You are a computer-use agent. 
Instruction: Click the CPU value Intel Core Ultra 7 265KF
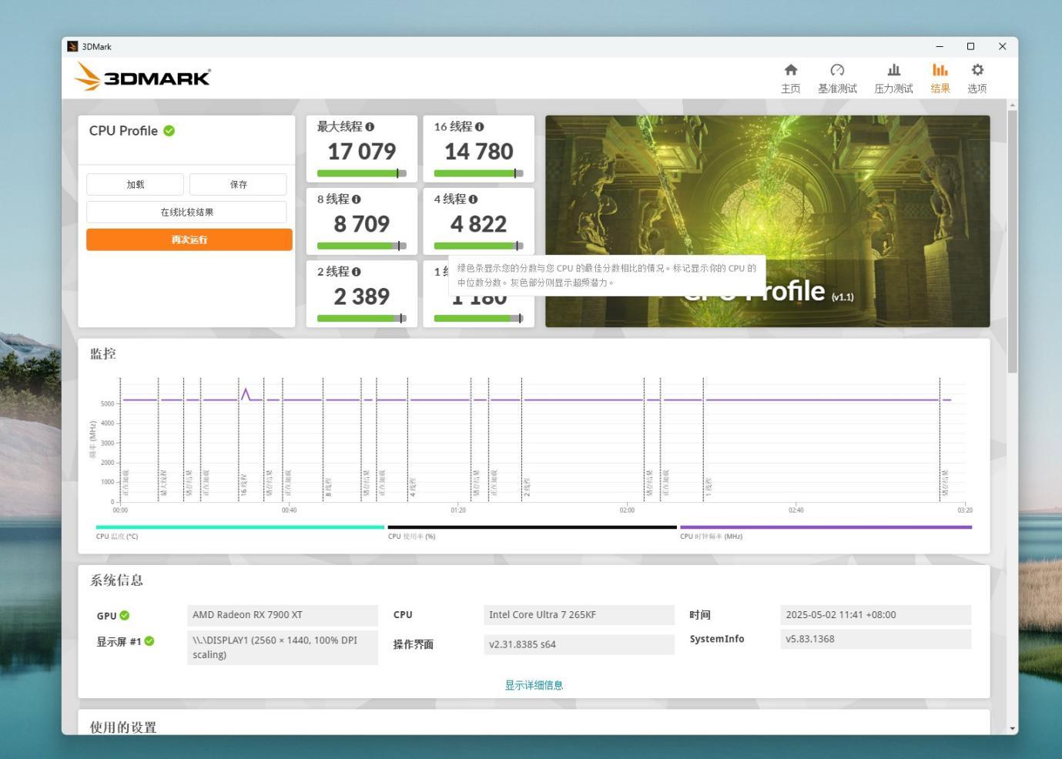pos(579,615)
